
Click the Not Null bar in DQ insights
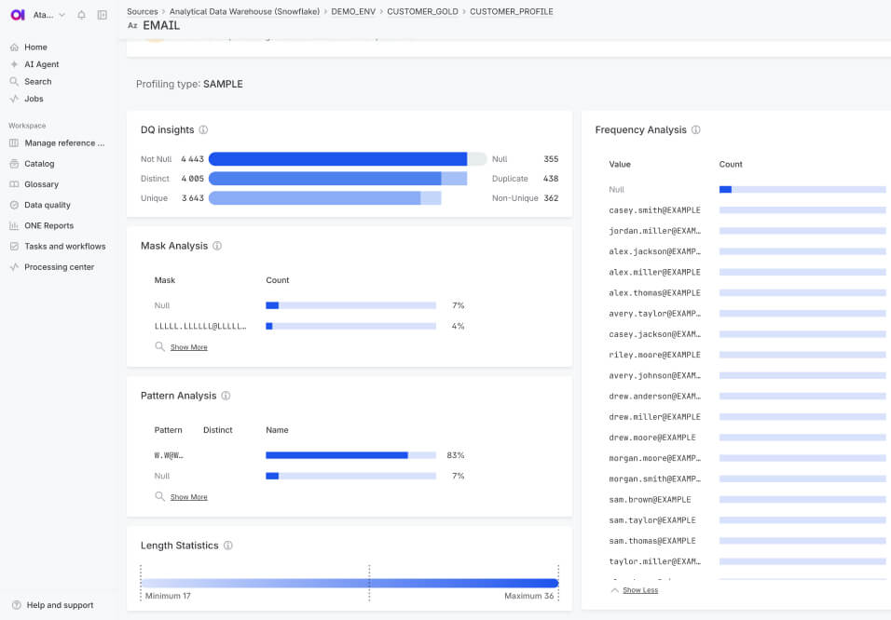tap(337, 159)
